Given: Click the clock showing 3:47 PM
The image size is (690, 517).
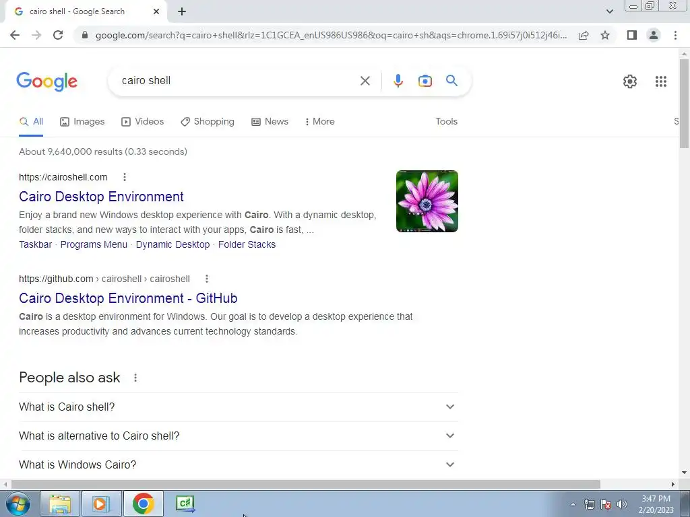Looking at the screenshot, I should click(x=656, y=504).
